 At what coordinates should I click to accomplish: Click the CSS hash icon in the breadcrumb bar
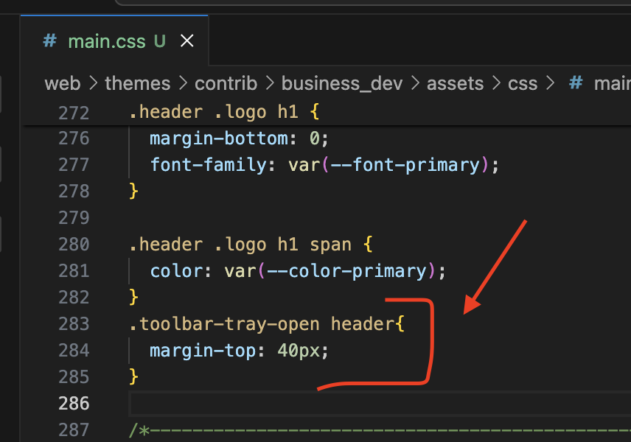coord(574,83)
